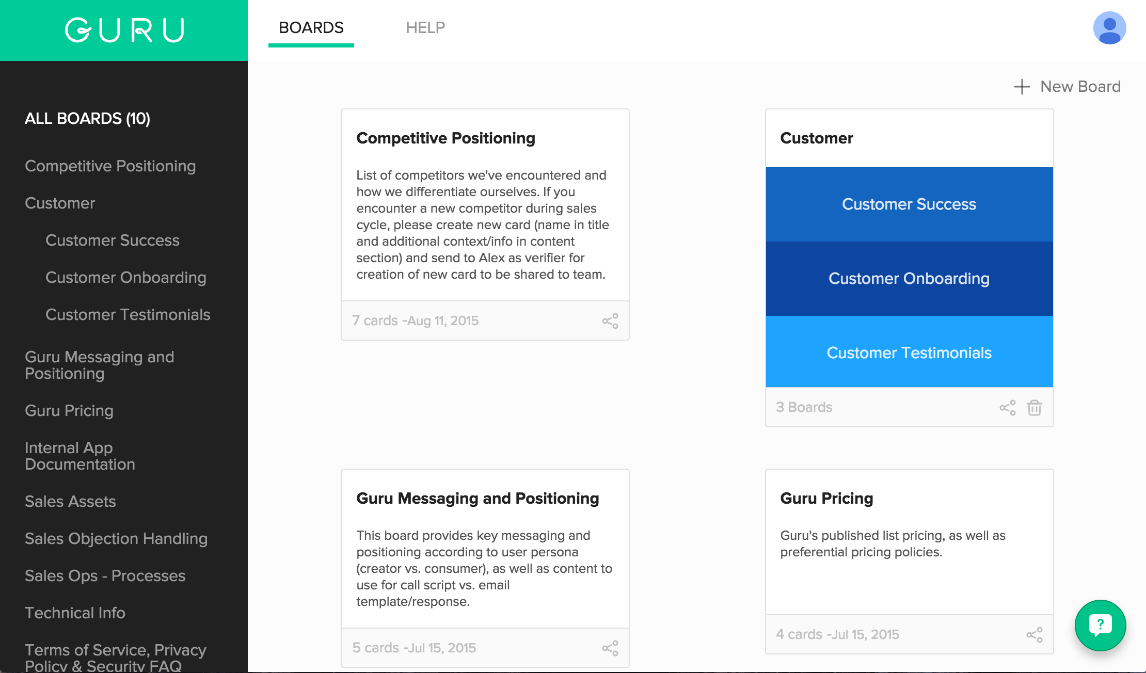The width and height of the screenshot is (1146, 673).
Task: Click the share icon on Competitive Positioning card
Action: pos(610,321)
